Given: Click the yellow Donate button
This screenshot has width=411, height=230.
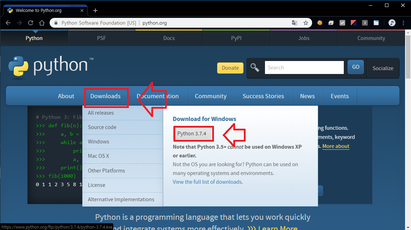Looking at the screenshot, I should (x=230, y=68).
